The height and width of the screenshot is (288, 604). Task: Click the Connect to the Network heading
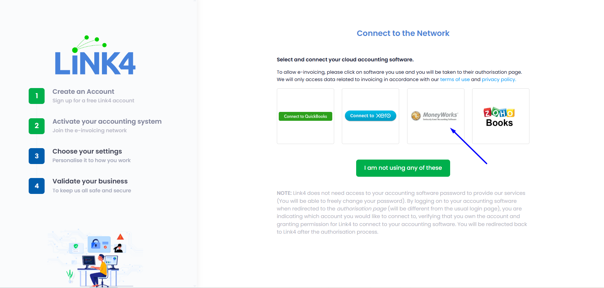403,33
